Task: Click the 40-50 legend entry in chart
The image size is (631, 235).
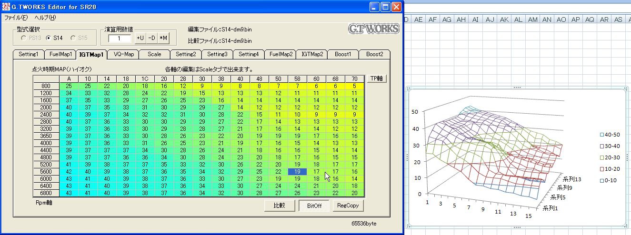Action: (x=611, y=136)
